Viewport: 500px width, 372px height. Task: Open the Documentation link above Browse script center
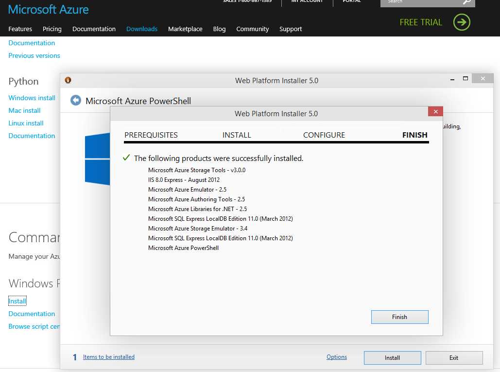coord(32,314)
